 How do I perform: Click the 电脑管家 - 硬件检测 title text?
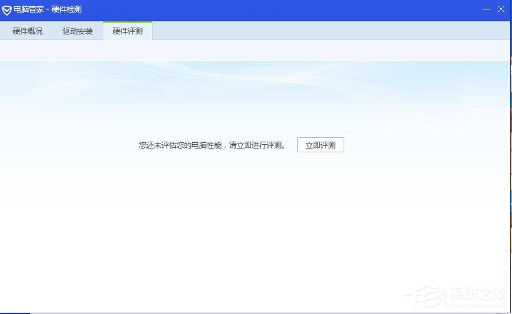(48, 9)
